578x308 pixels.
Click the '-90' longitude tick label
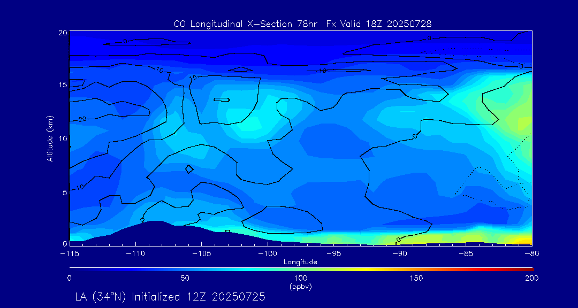pos(400,254)
